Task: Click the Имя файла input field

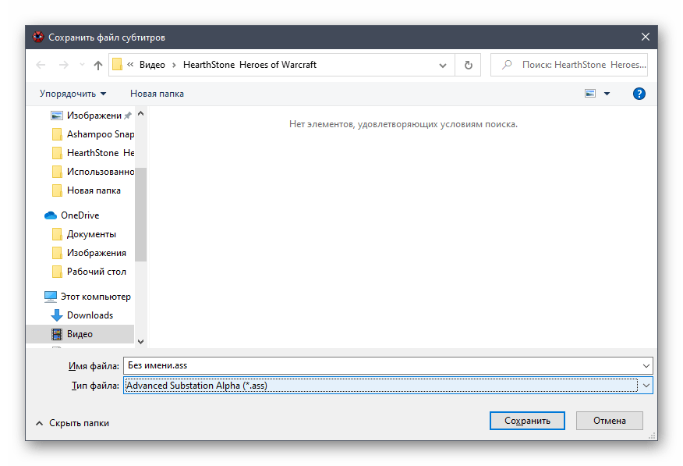Action: point(383,366)
